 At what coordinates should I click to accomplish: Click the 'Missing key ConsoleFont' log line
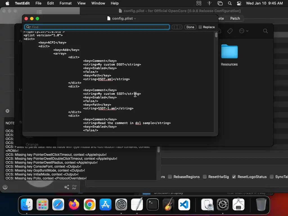point(43,166)
